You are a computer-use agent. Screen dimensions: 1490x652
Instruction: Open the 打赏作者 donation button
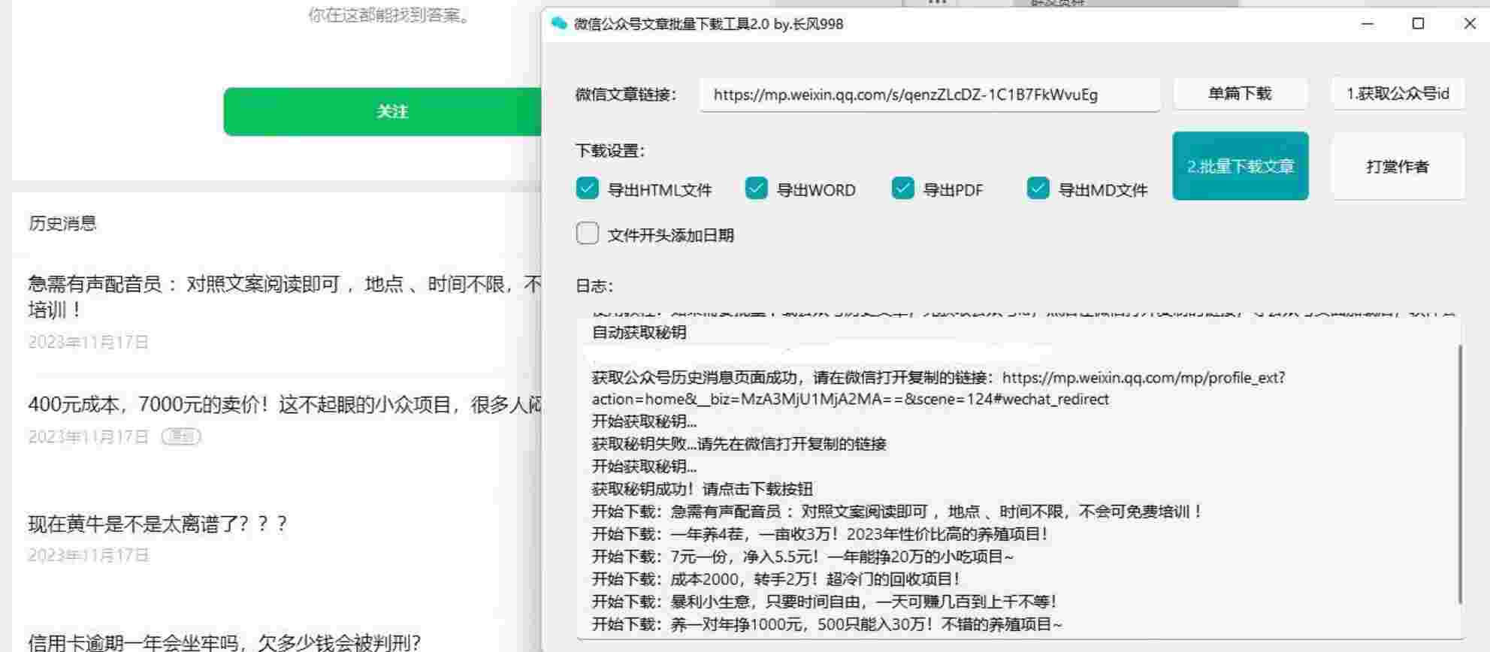[1398, 166]
